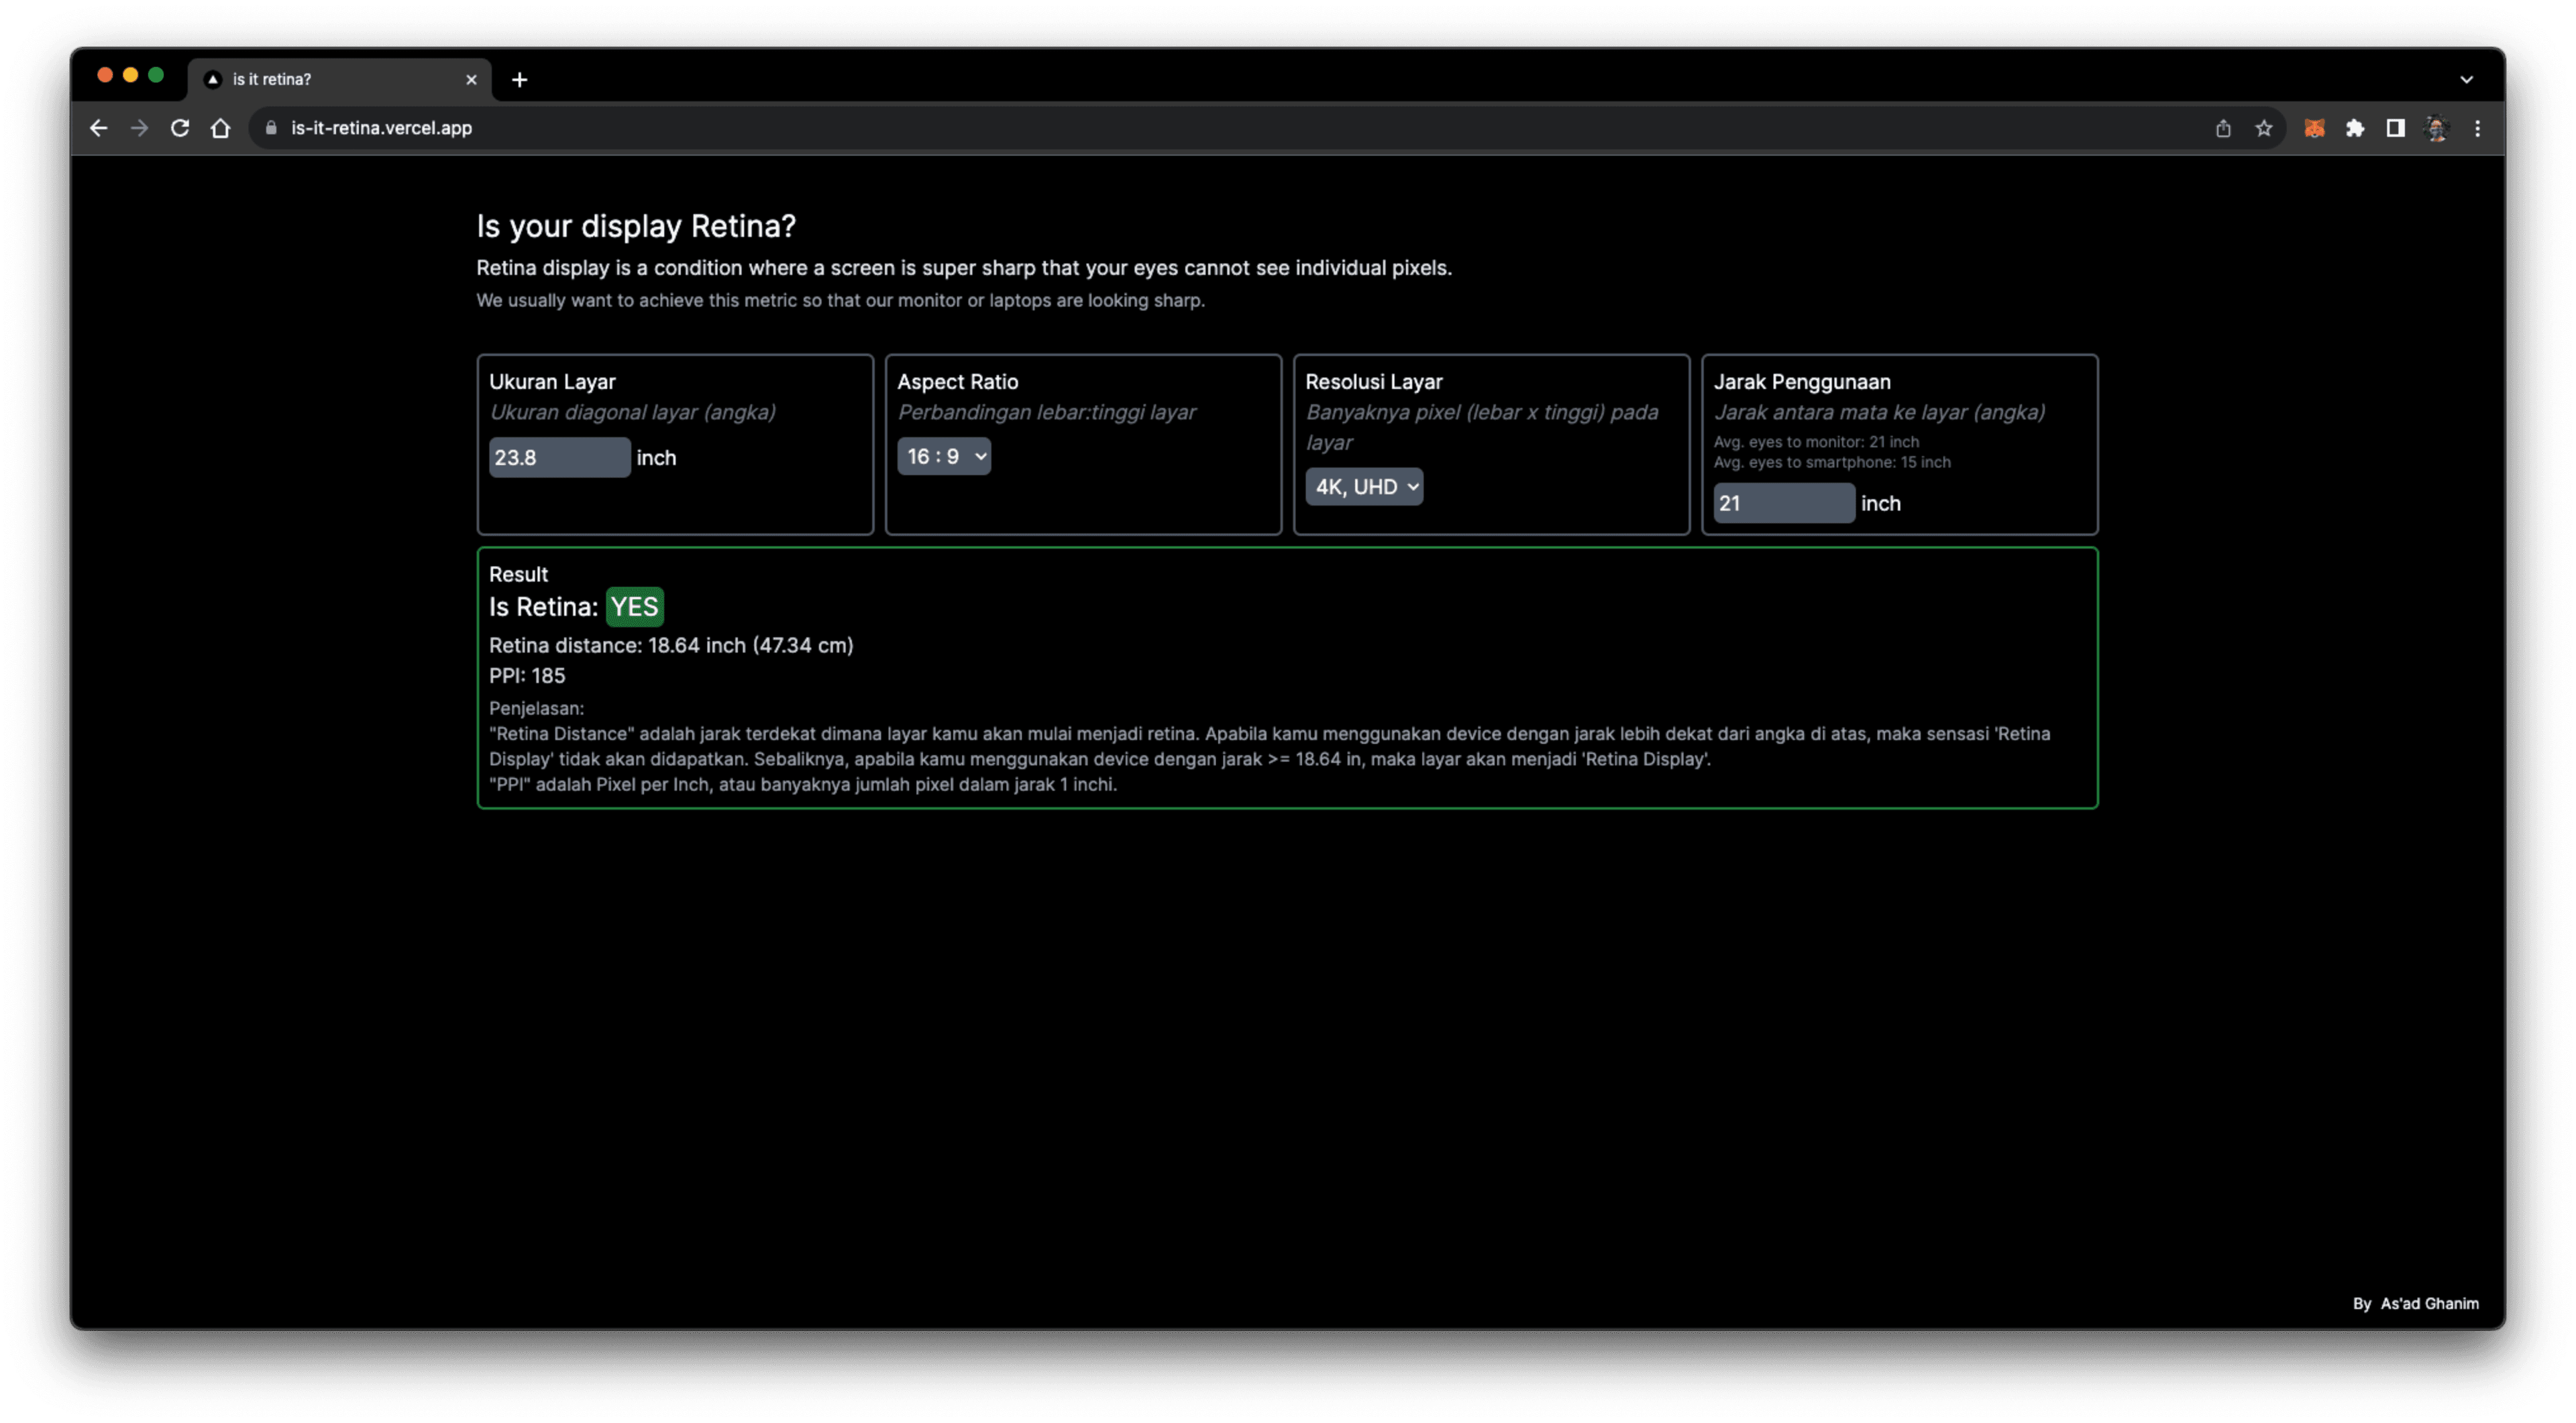This screenshot has height=1423, width=2576.
Task: Open the Chrome three-dot menu
Action: (2477, 128)
